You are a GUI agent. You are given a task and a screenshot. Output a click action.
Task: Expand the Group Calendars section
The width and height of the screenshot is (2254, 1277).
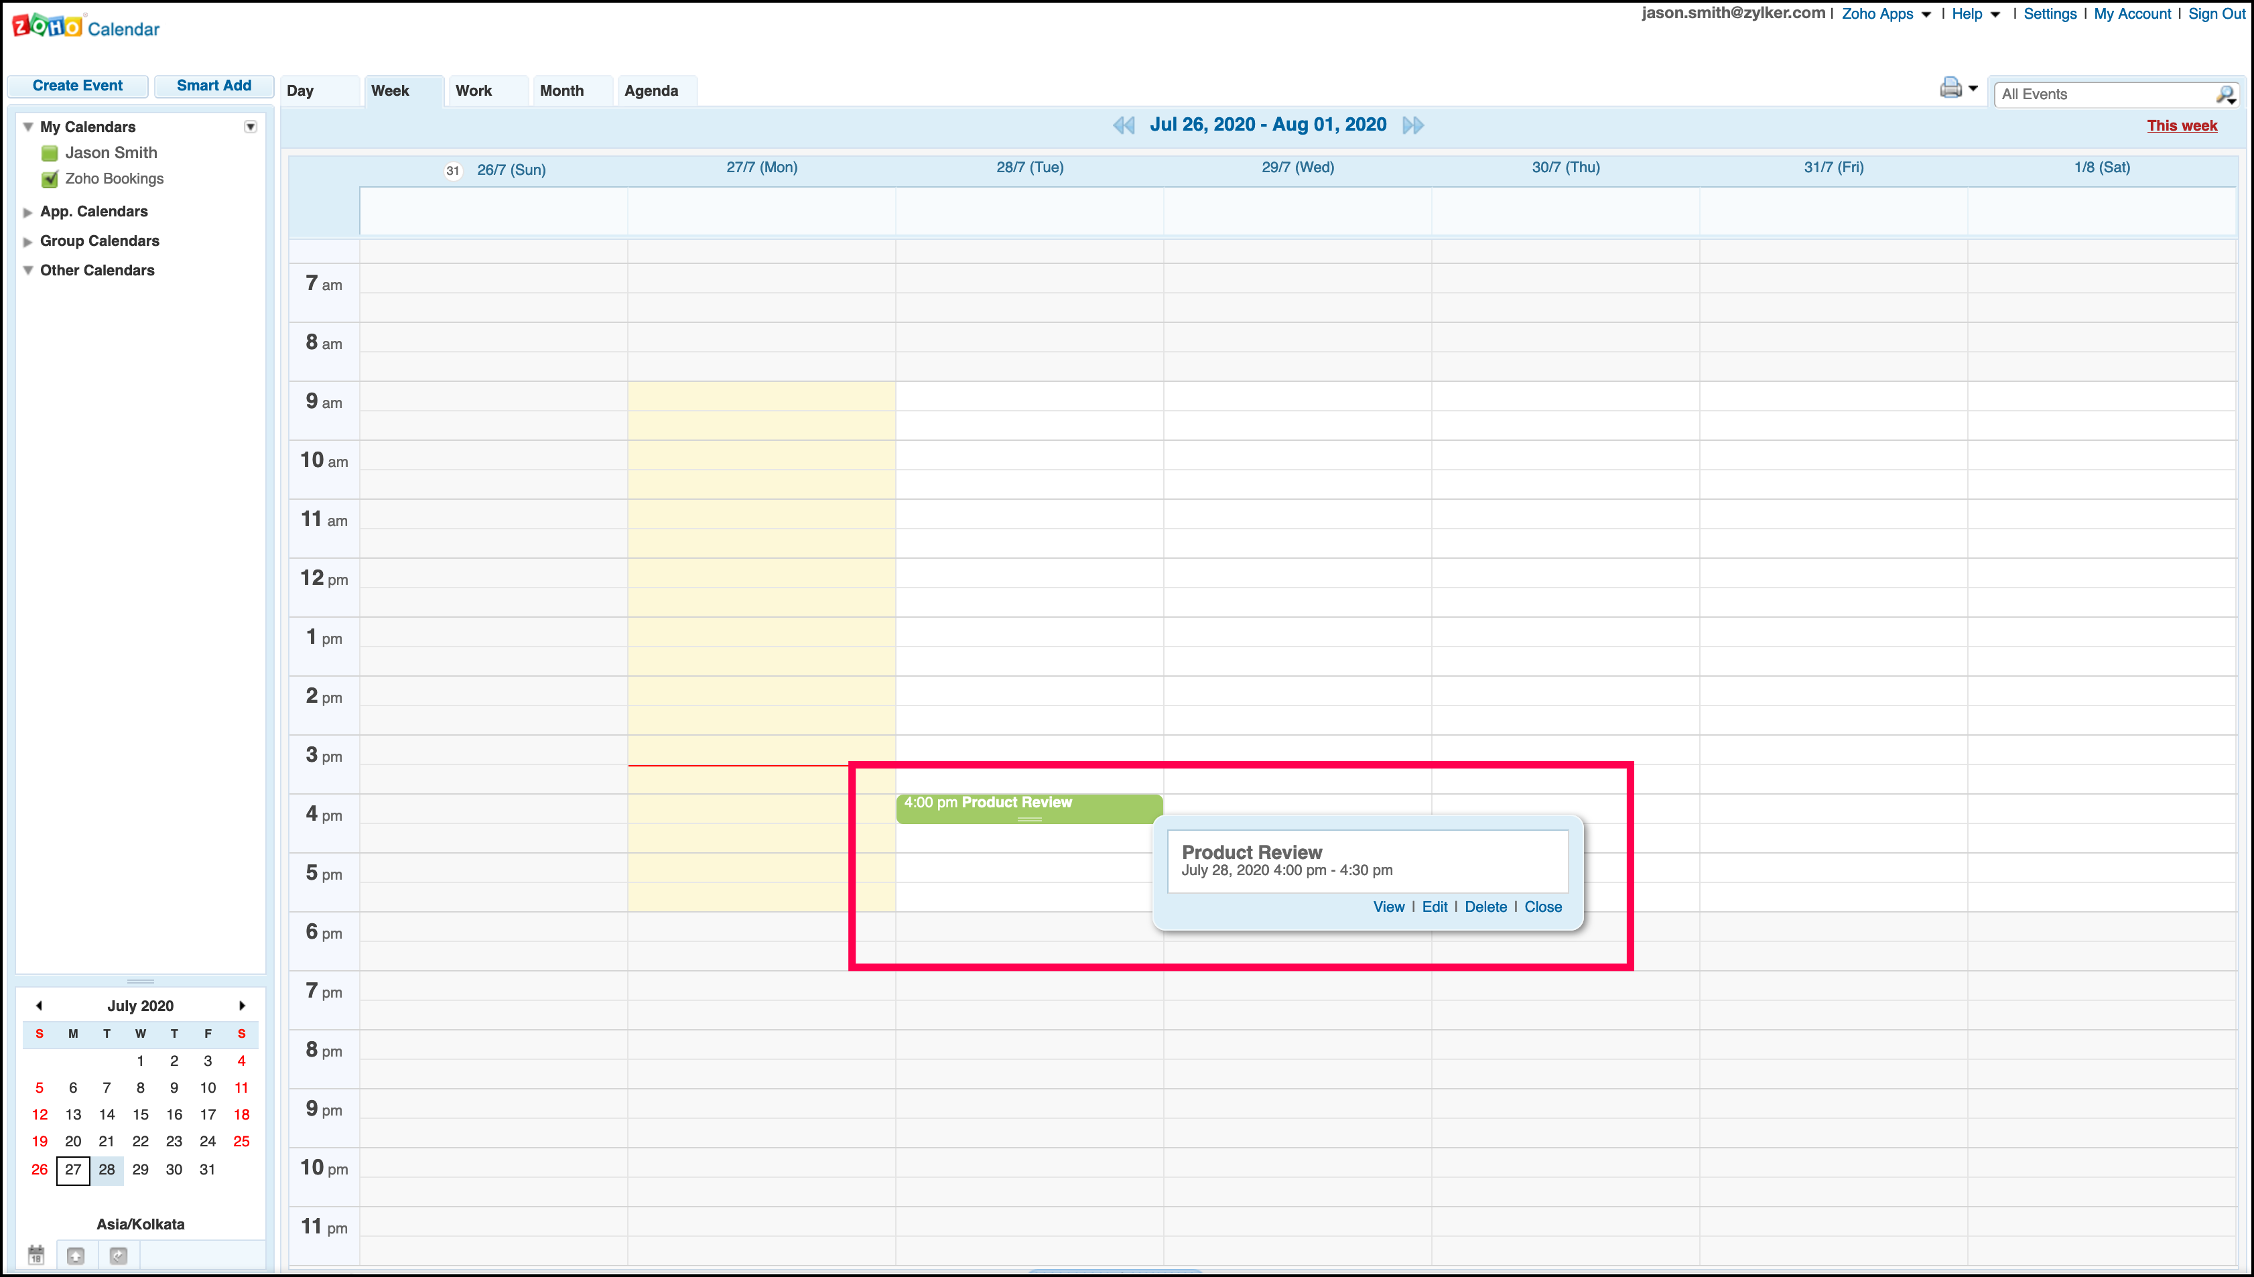pyautogui.click(x=28, y=242)
